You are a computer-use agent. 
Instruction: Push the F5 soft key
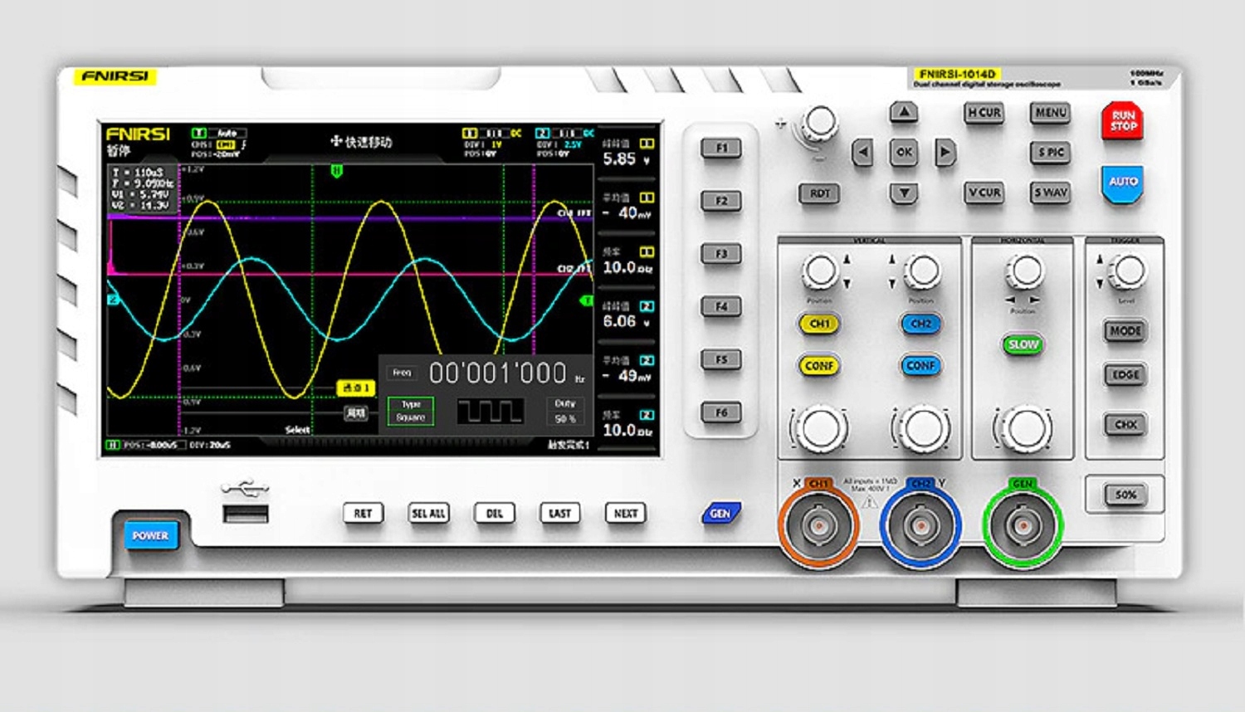(721, 360)
